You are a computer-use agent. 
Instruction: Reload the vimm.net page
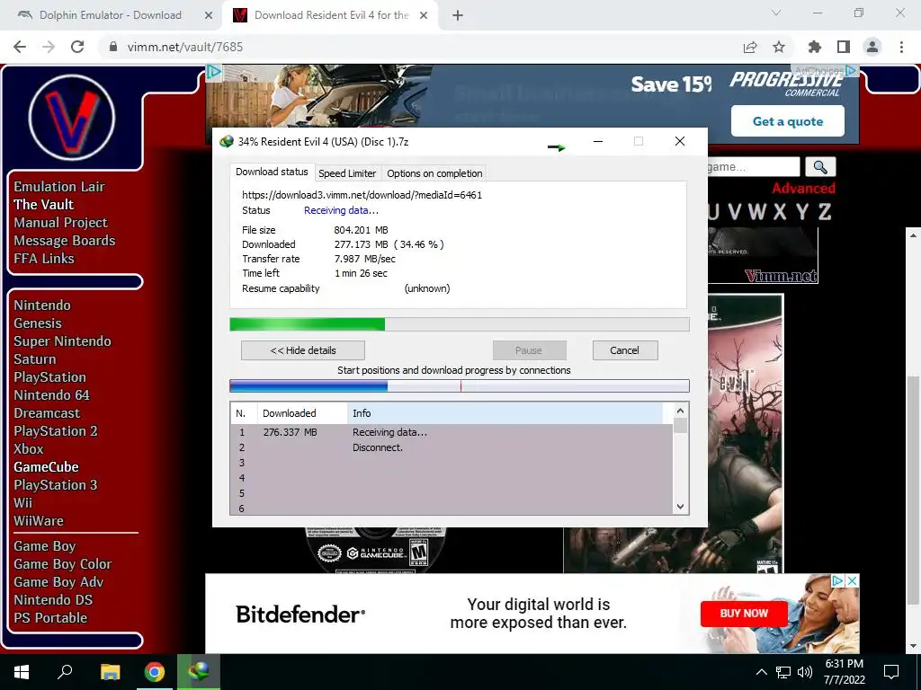[77, 47]
